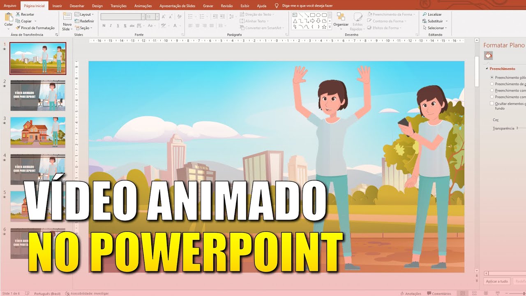
Task: Click vertical scrollbar up arrow
Action: pyautogui.click(x=477, y=41)
